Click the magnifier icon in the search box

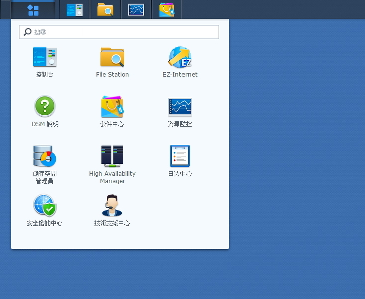(x=27, y=32)
